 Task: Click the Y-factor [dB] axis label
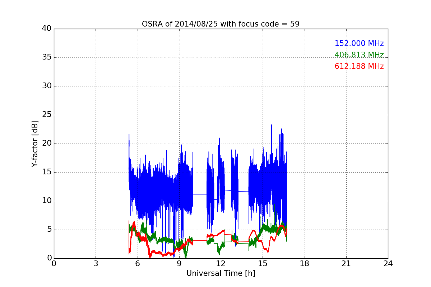[x=35, y=143]
